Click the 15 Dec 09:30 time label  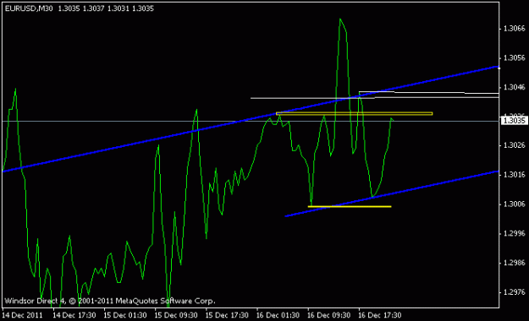pyautogui.click(x=176, y=315)
